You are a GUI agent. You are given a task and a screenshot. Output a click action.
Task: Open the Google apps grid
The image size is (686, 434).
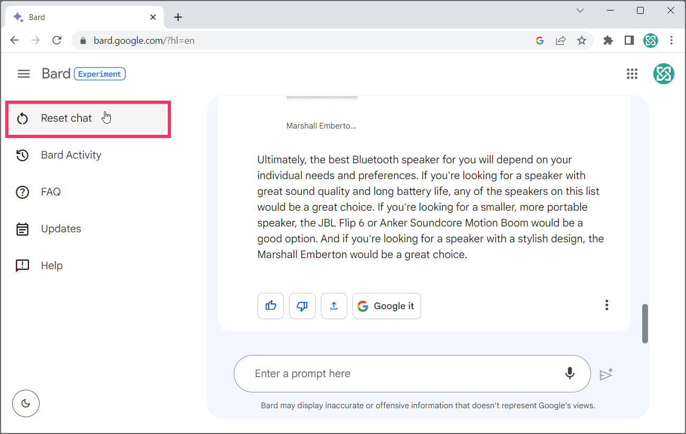click(x=632, y=74)
